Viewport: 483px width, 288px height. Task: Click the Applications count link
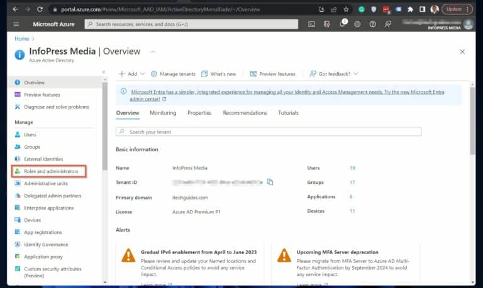coord(351,197)
